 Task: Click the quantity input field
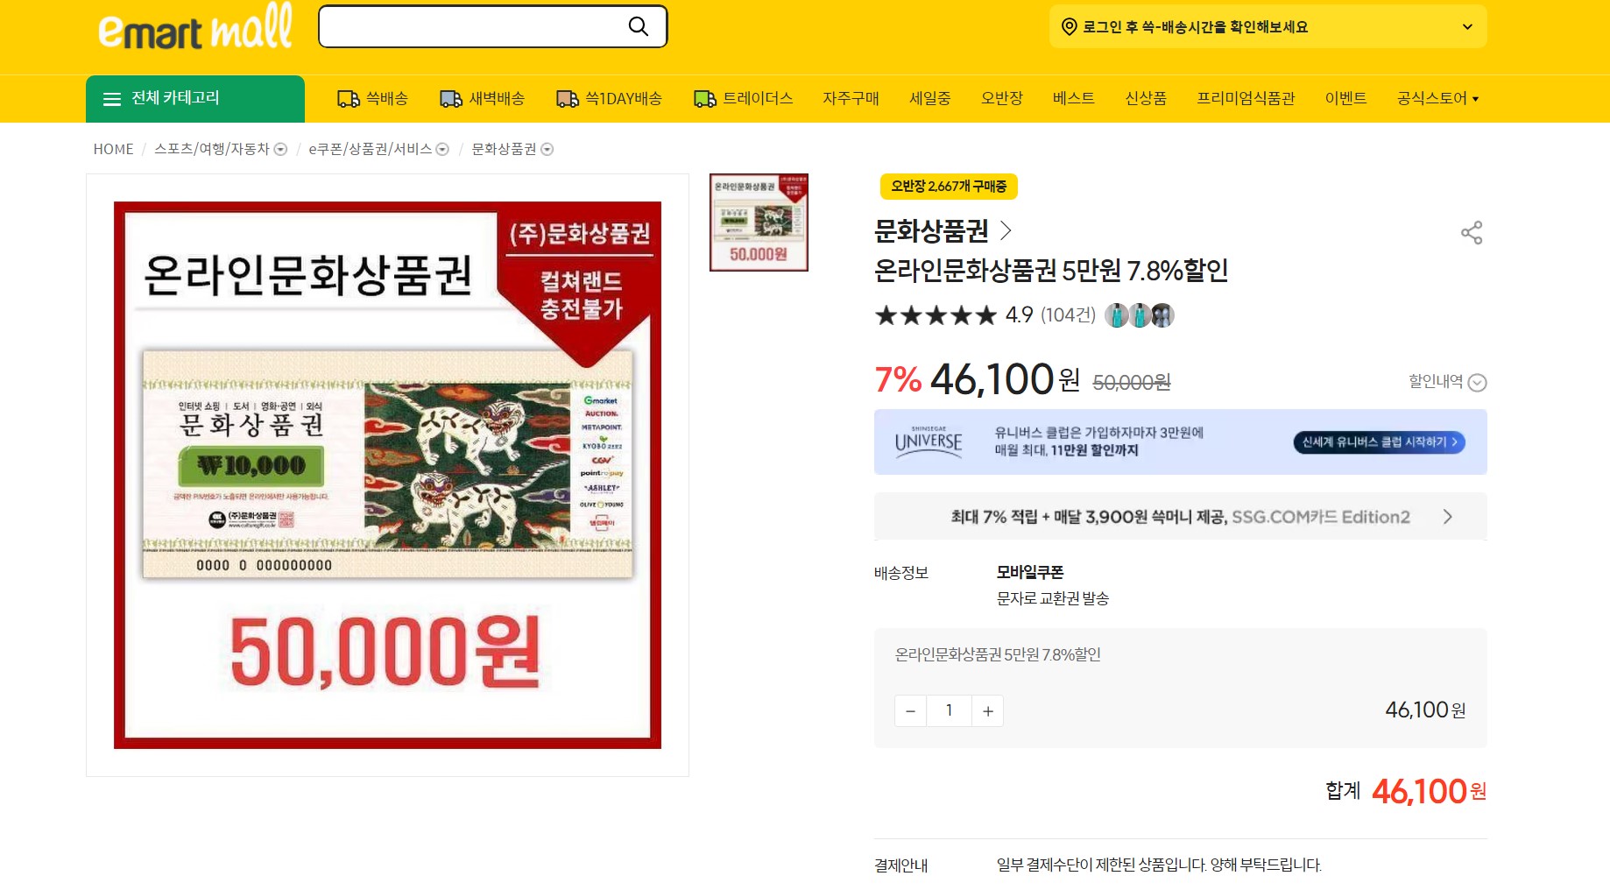click(949, 711)
